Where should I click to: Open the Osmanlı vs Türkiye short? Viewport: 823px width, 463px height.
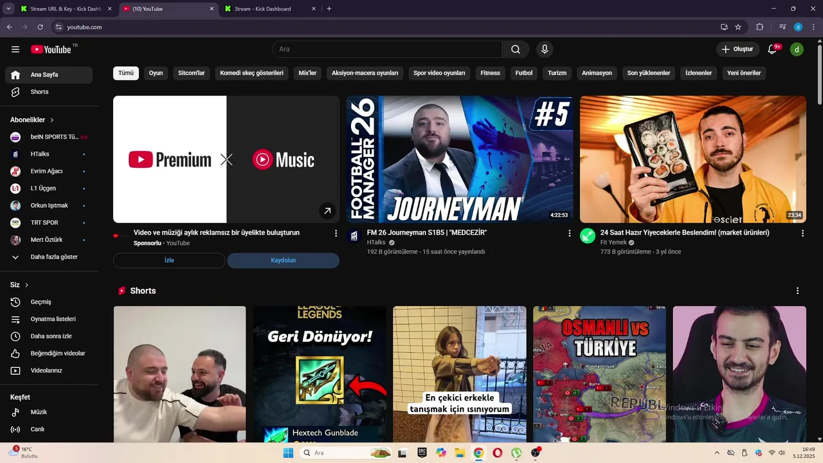(x=599, y=374)
